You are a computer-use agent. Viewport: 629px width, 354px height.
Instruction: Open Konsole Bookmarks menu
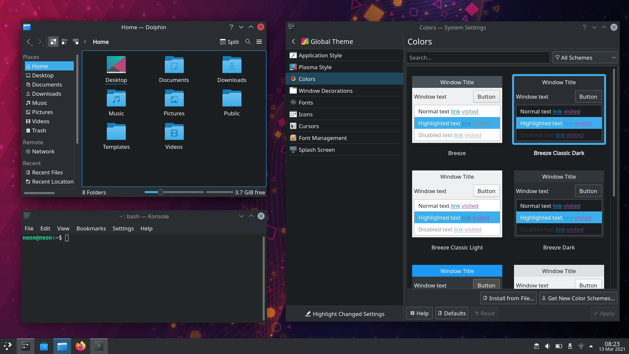(91, 228)
